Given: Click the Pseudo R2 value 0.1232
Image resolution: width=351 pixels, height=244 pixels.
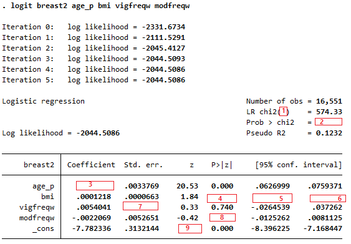Looking at the screenshot, I should tap(329, 133).
